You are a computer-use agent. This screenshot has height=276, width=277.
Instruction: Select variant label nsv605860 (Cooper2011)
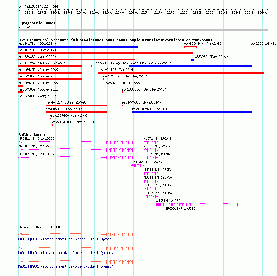66,109
